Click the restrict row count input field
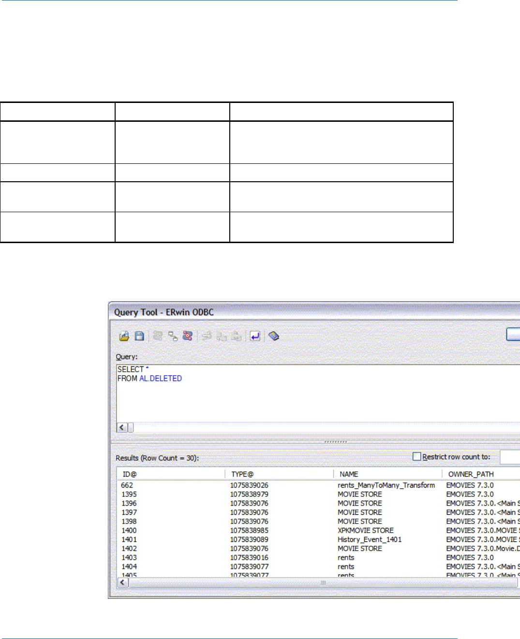 pos(510,457)
